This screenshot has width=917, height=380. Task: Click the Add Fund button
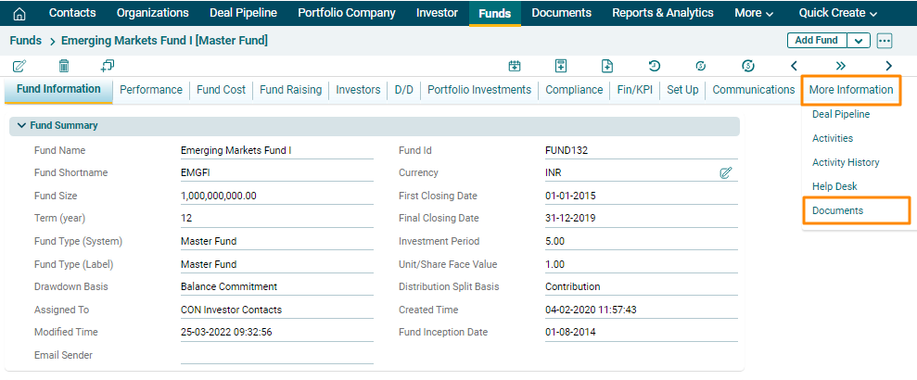(817, 41)
